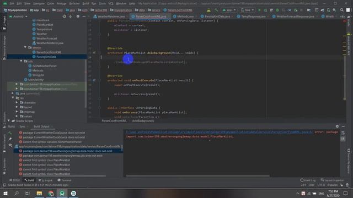The height and width of the screenshot is (198, 353).
Task: Open the Terminal tool window
Action: pyautogui.click(x=65, y=180)
